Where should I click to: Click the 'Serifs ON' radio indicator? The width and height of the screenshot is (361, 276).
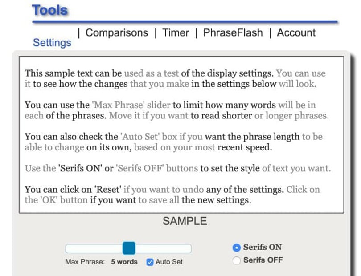(237, 247)
